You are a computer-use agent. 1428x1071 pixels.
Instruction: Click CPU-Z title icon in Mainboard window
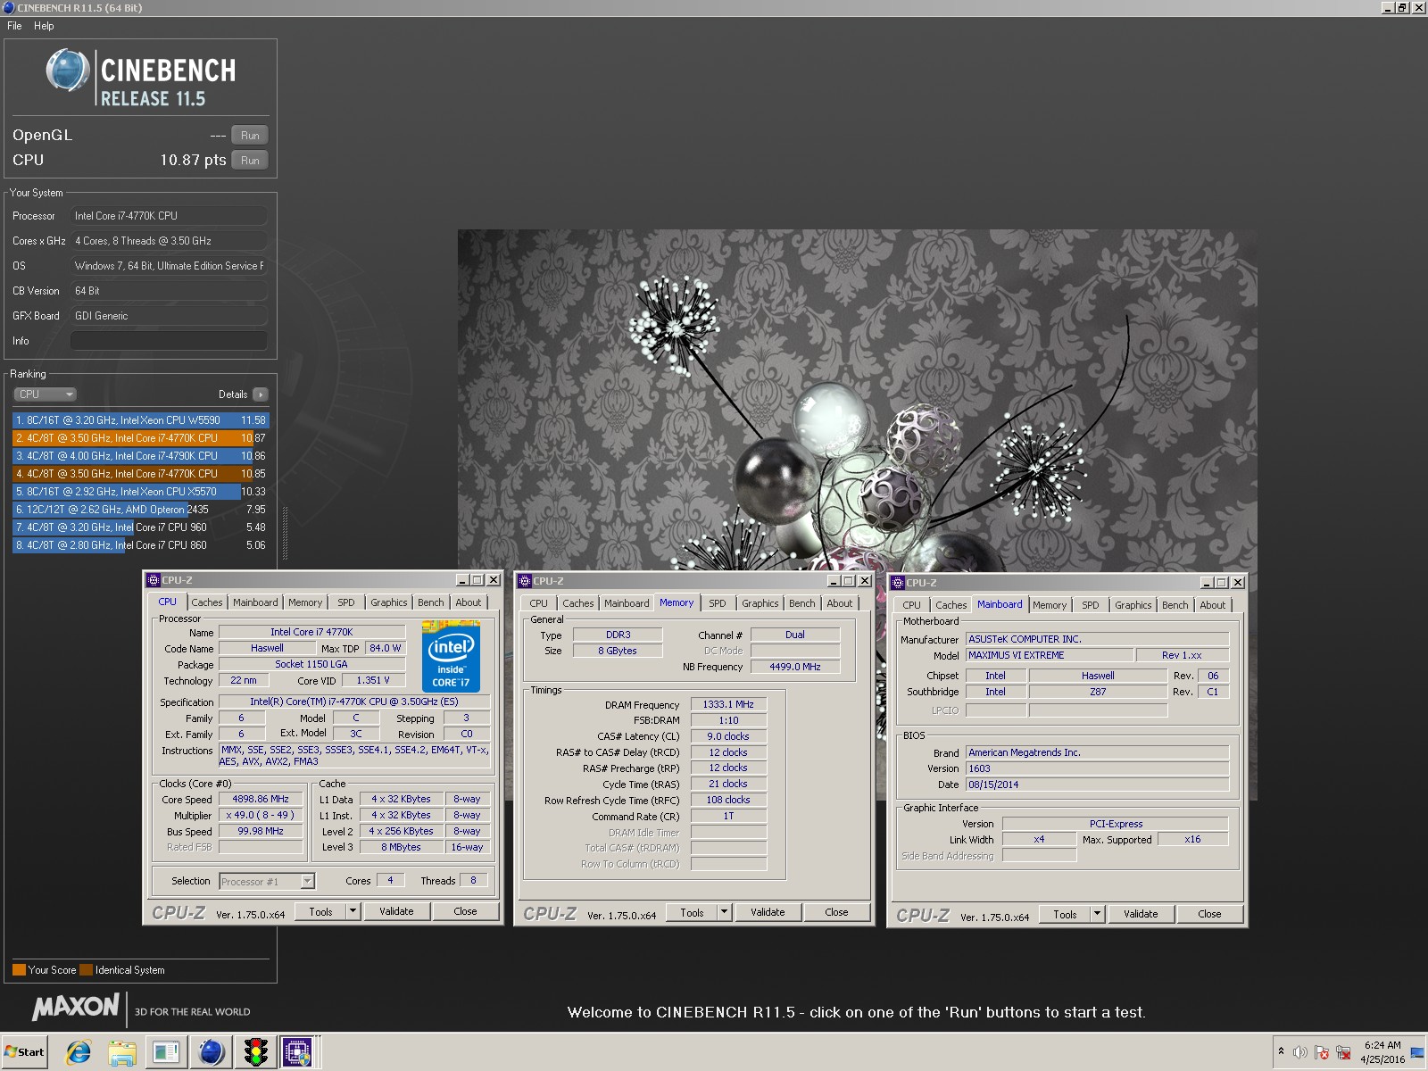point(898,583)
